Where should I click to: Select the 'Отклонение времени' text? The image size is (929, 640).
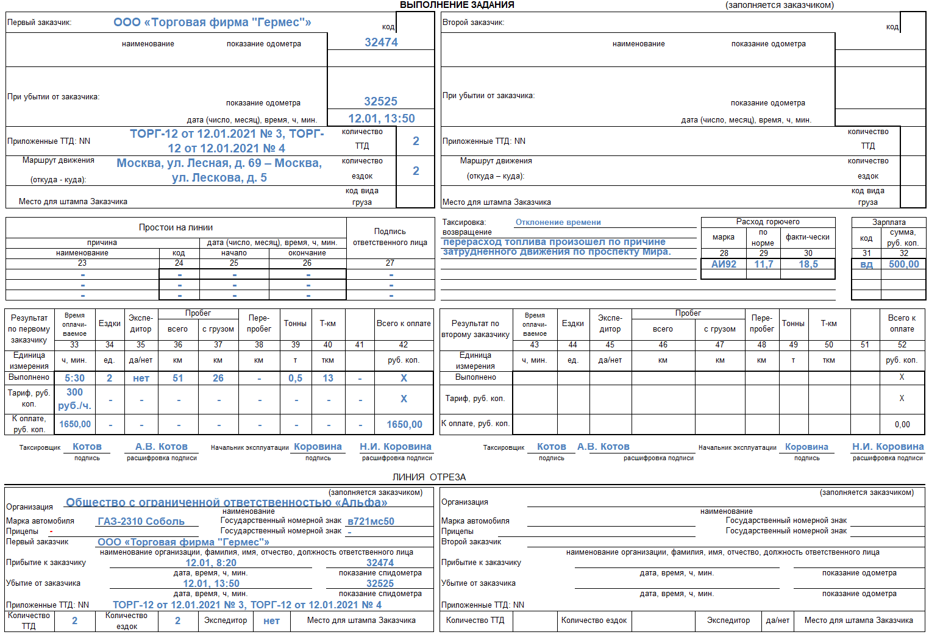[558, 222]
